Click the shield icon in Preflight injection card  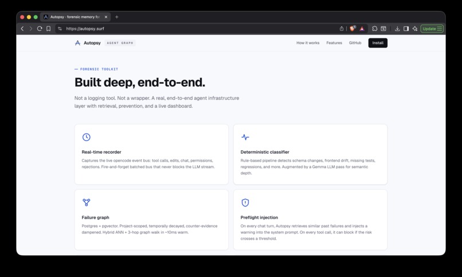point(245,202)
